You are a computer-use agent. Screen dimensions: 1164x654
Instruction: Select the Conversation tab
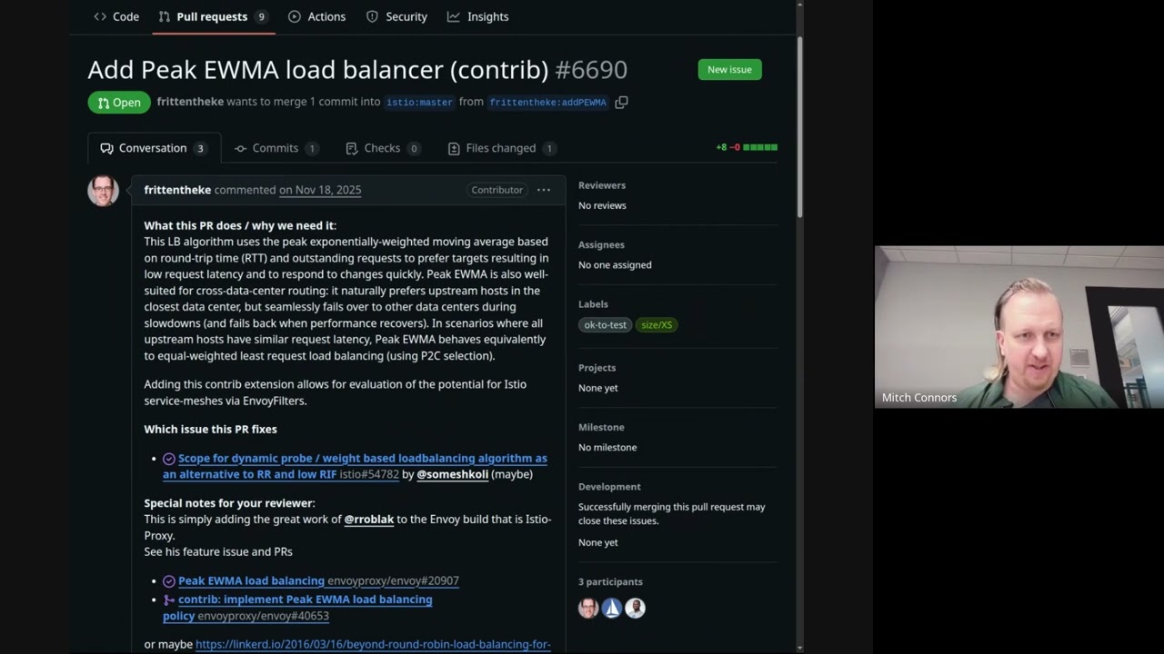point(154,148)
